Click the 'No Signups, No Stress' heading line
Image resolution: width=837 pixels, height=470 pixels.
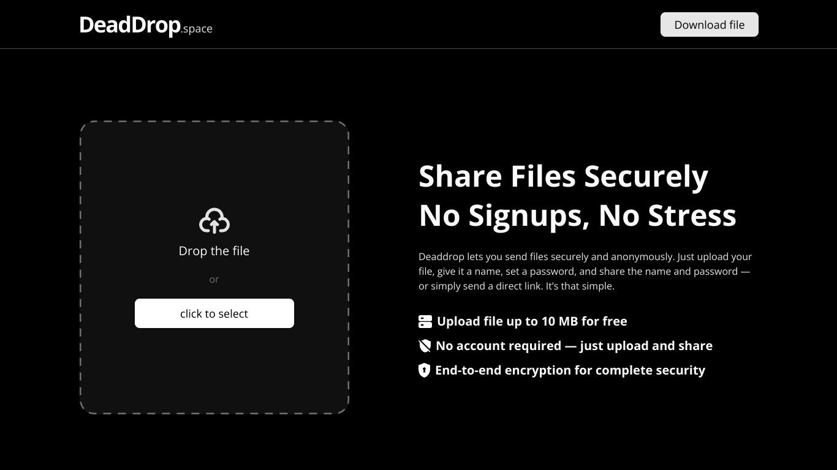tap(577, 215)
